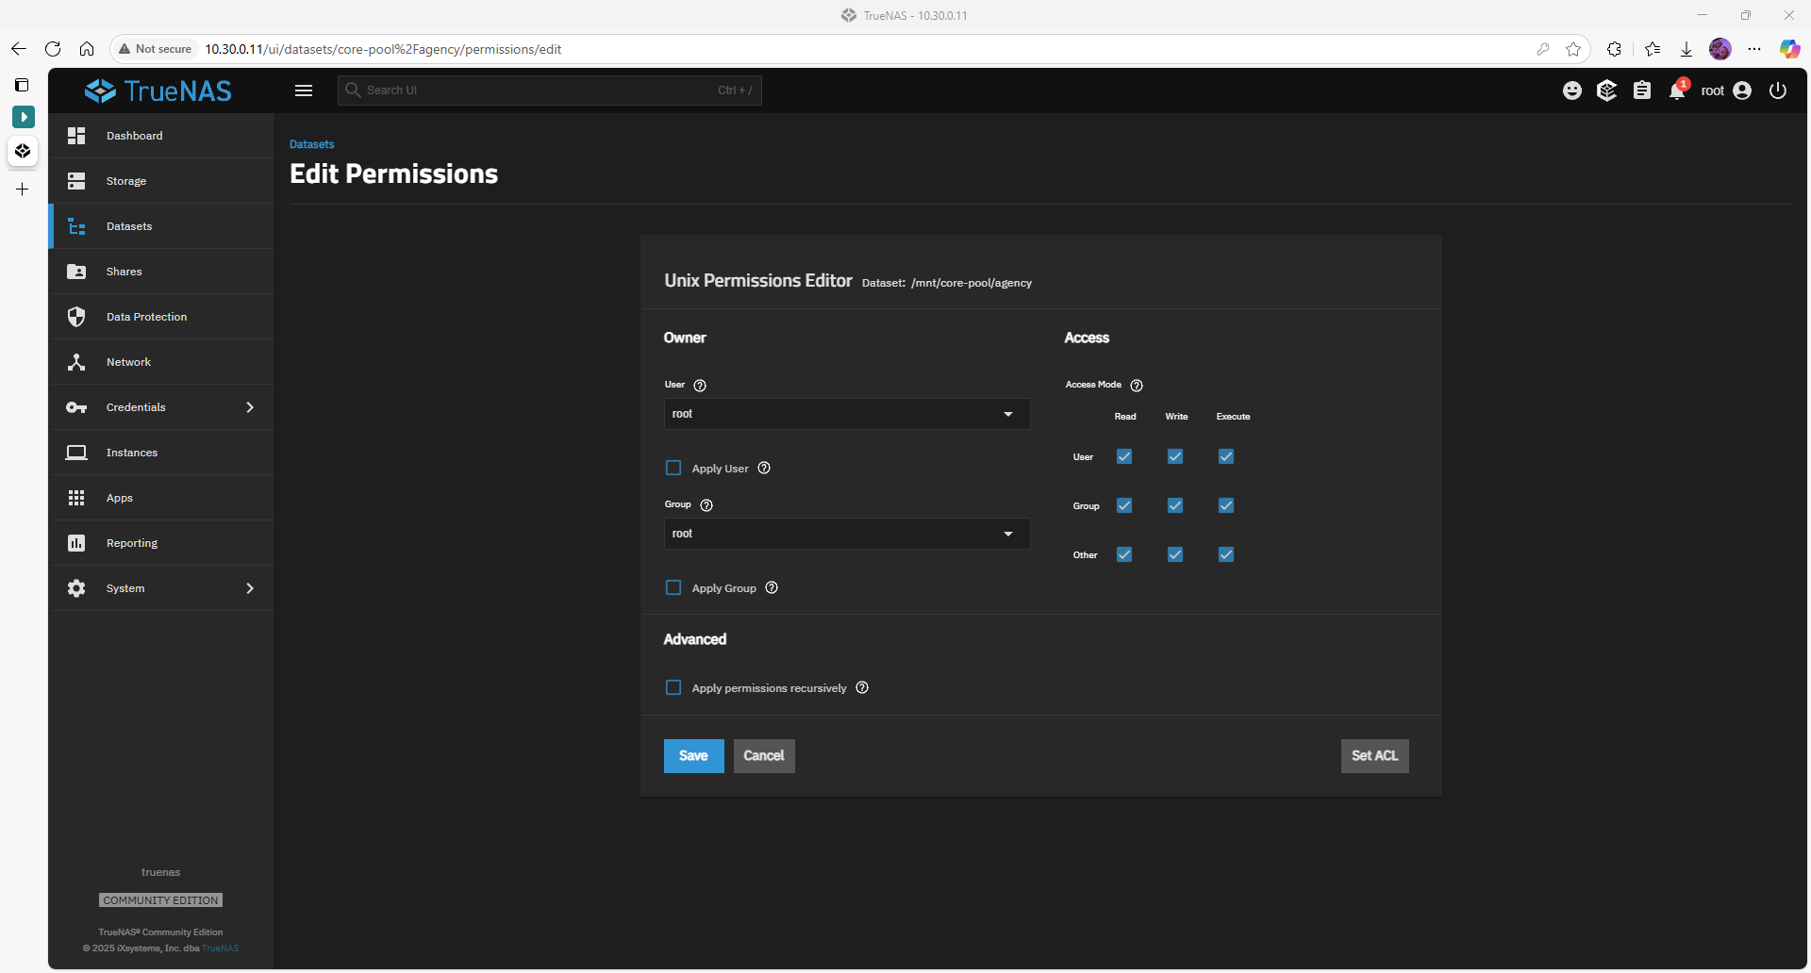Enable Apply permissions recursively checkbox
The image size is (1811, 973).
pyautogui.click(x=673, y=687)
